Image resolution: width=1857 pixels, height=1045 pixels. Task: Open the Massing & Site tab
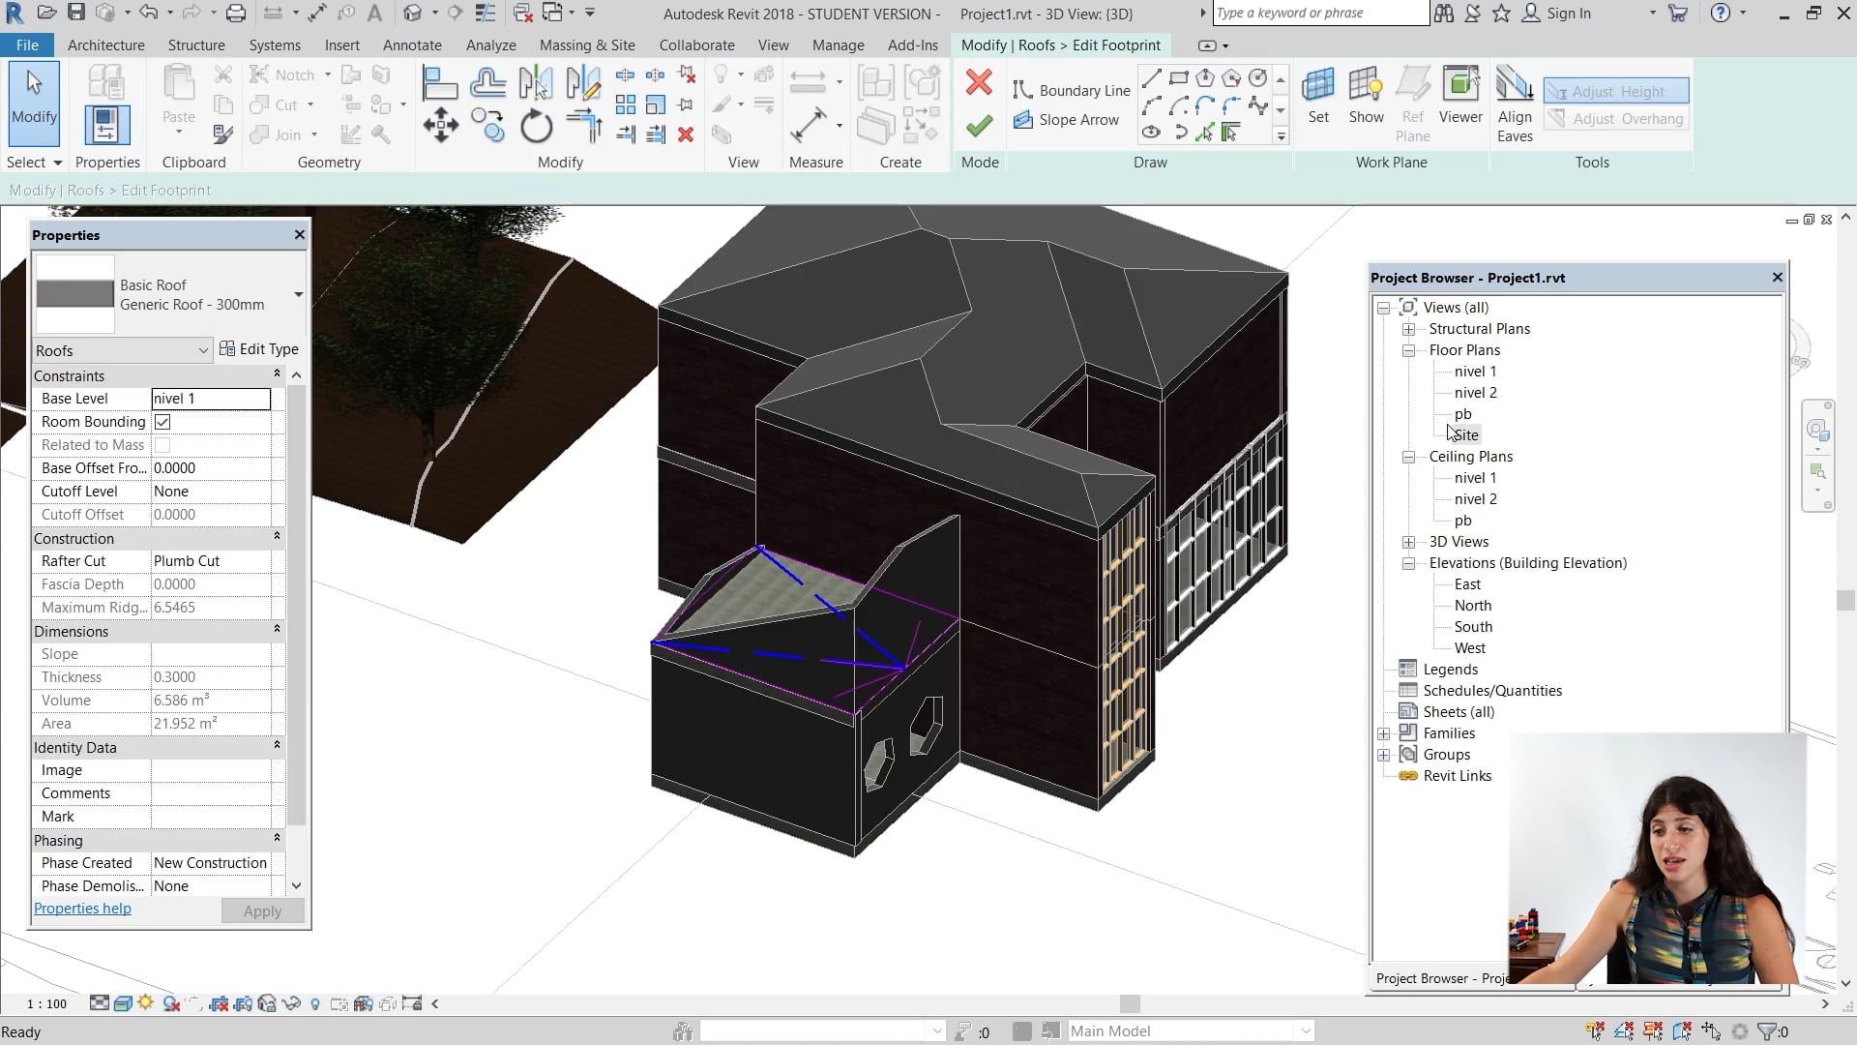587,45
